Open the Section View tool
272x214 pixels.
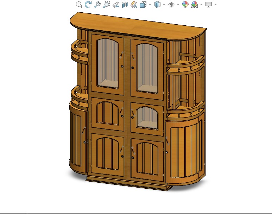(x=125, y=5)
